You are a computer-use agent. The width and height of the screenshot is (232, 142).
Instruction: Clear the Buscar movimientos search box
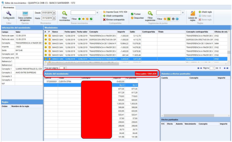[97, 13]
